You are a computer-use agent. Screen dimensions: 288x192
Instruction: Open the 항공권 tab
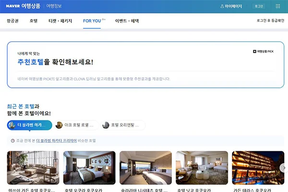click(12, 21)
